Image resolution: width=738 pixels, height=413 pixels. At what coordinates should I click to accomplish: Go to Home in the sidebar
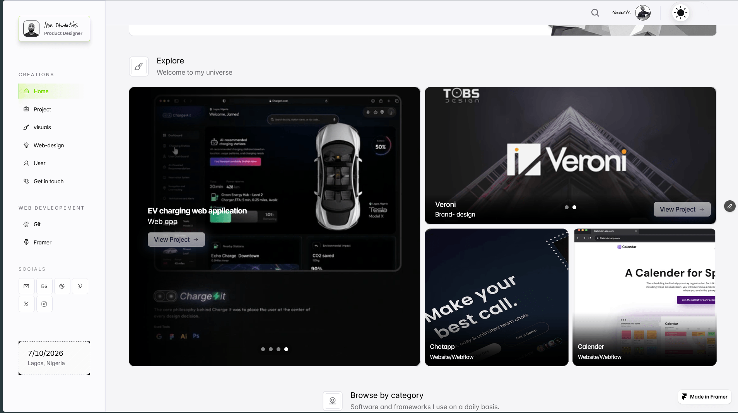click(50, 91)
